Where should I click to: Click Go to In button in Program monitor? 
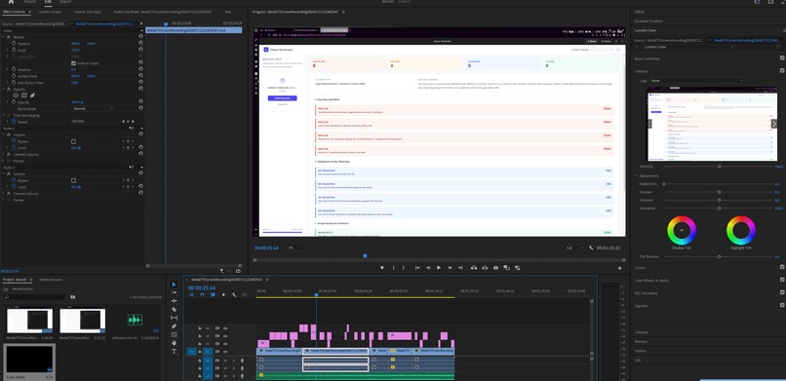(x=417, y=268)
